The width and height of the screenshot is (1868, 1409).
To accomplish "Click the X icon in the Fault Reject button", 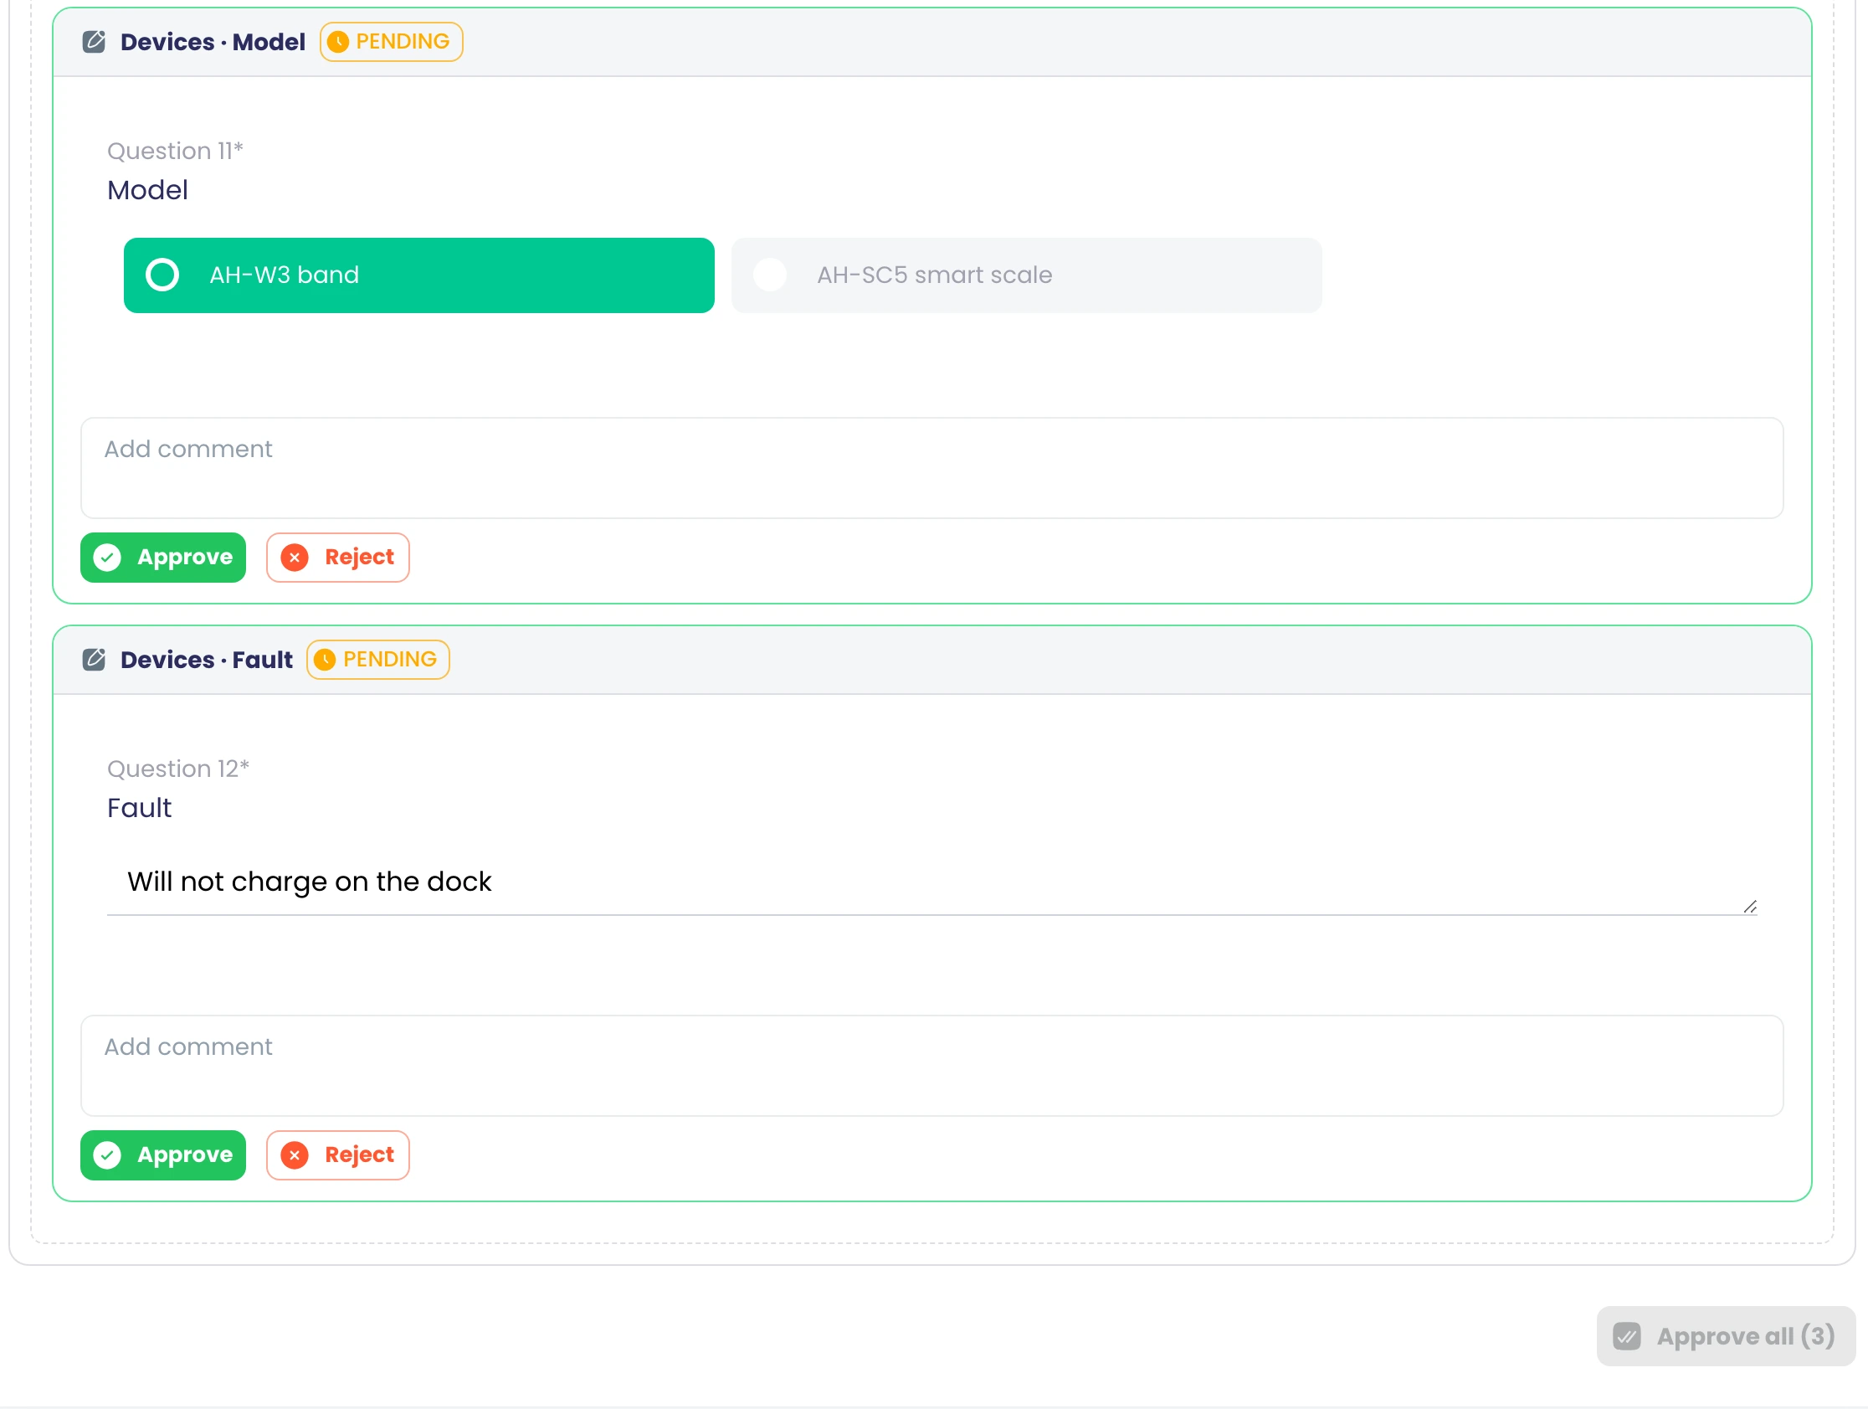I will click(295, 1154).
